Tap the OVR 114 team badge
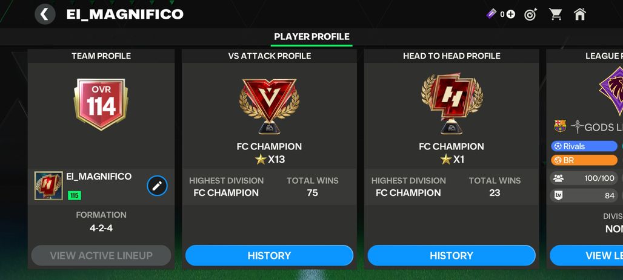 101,104
